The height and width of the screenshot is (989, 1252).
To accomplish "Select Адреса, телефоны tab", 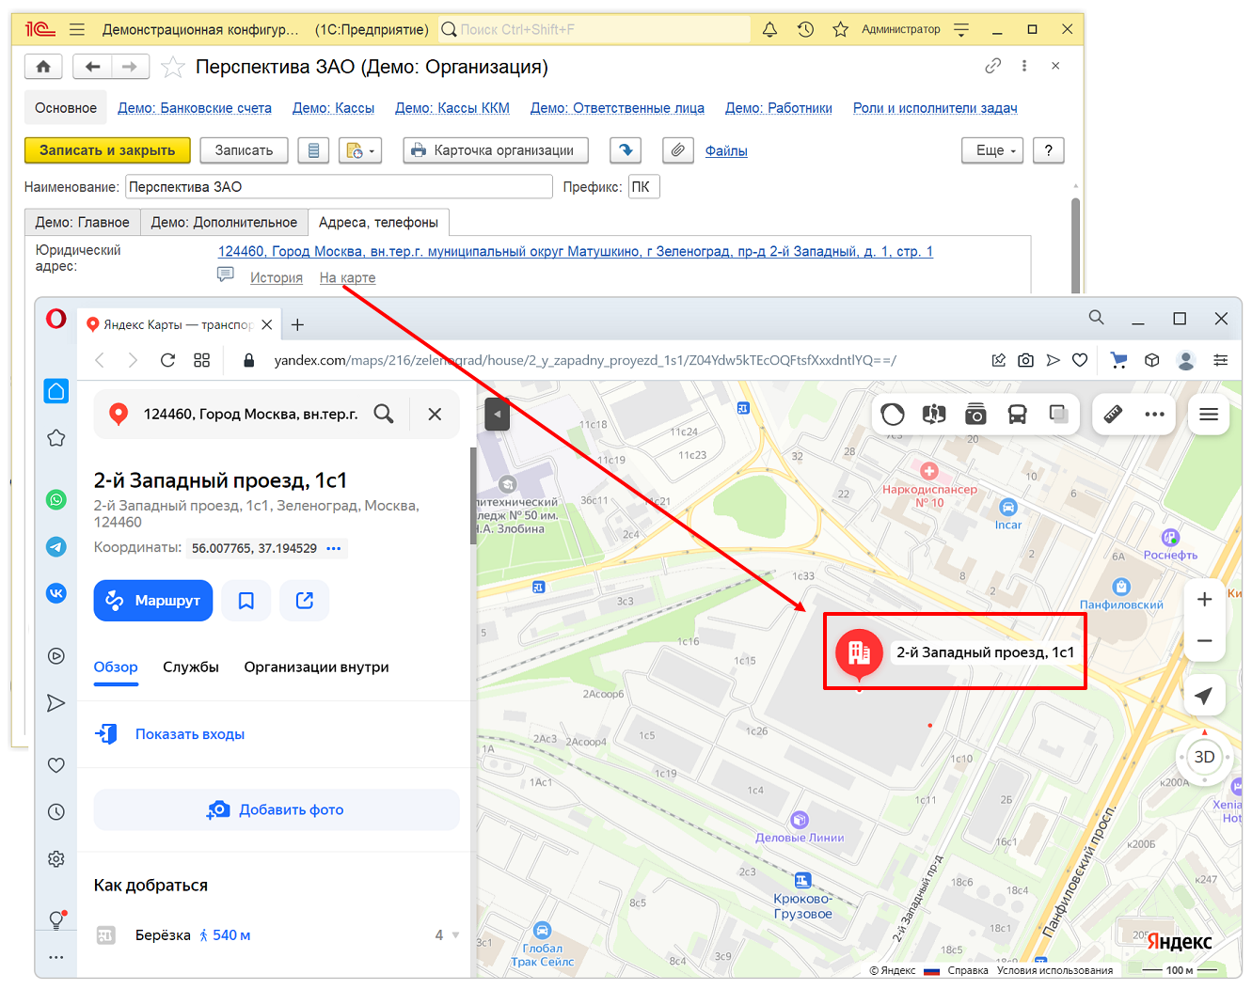I will (378, 222).
